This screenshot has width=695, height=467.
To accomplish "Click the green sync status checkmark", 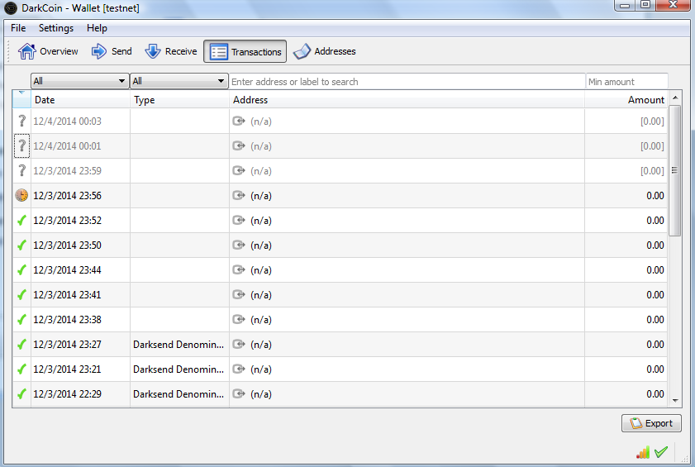I will click(661, 452).
